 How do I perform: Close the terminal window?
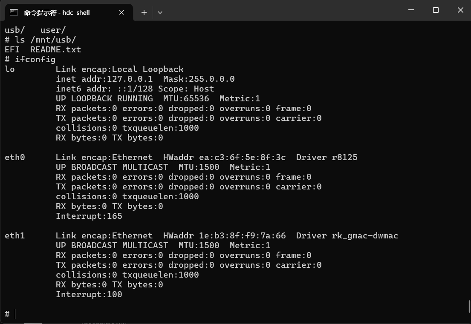(460, 10)
